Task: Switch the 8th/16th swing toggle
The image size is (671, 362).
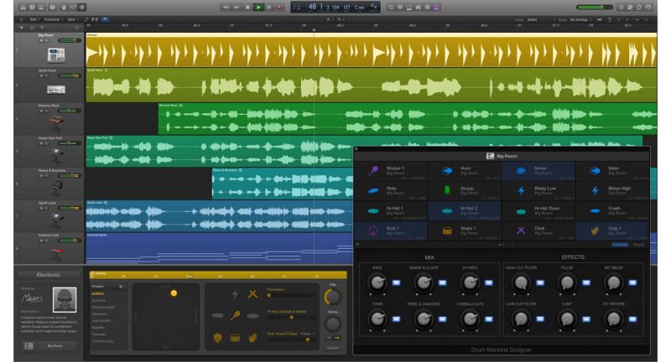Action: 333,338
